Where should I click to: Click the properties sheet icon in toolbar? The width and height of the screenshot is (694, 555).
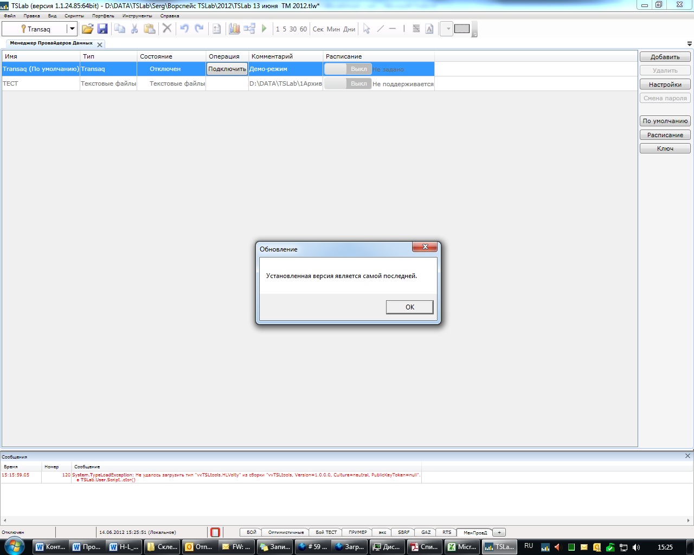(217, 29)
